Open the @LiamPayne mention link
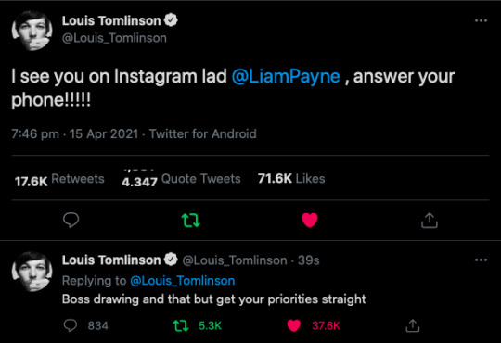The width and height of the screenshot is (501, 343). [x=286, y=77]
